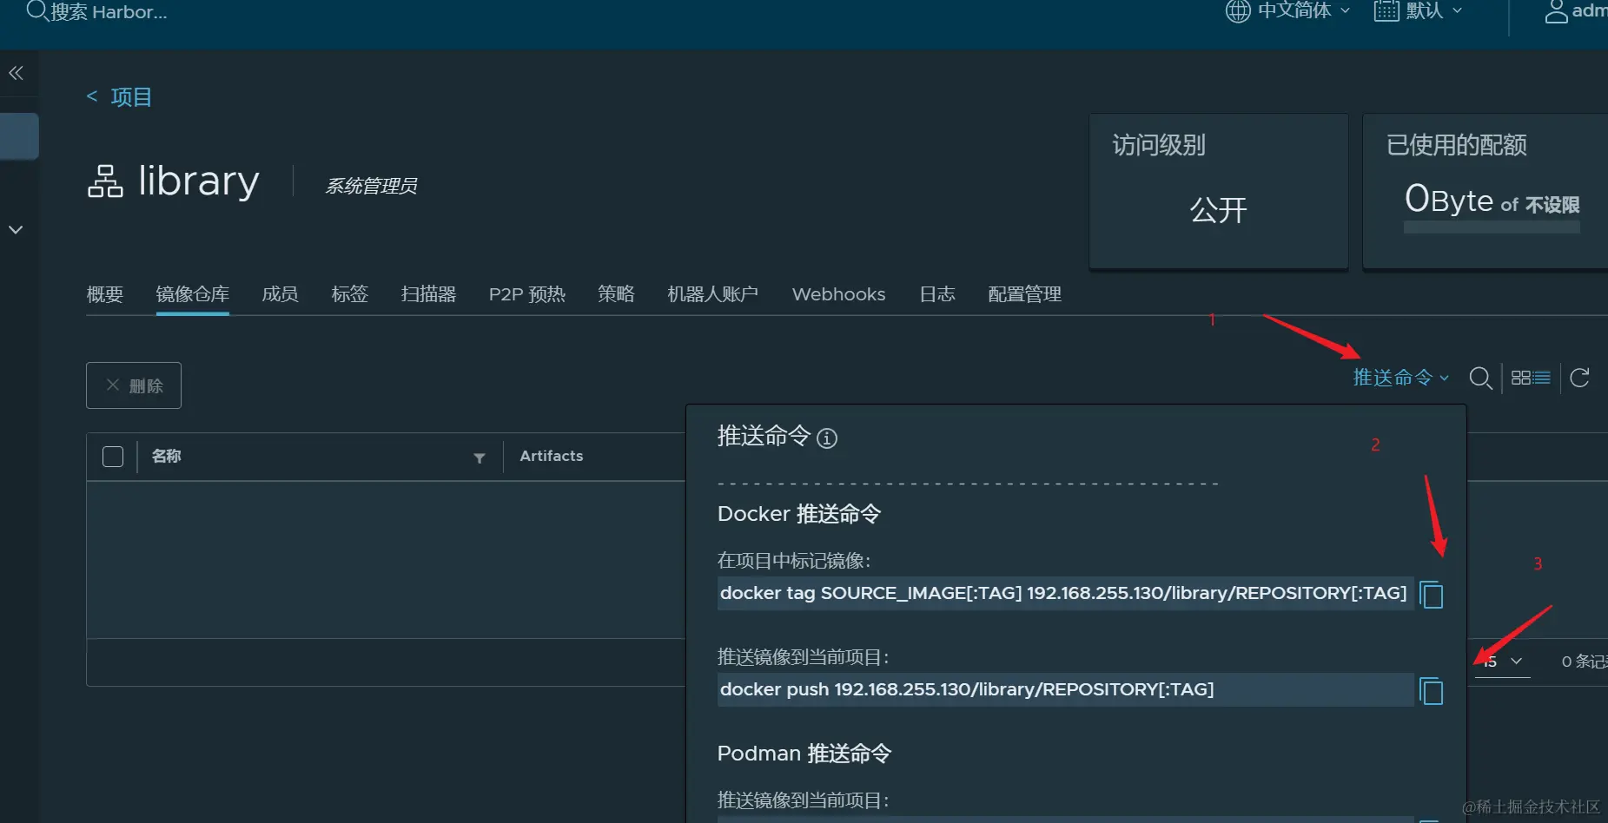Screen dimensions: 1608x823
Task: Expand the 推送命令 dropdown
Action: coord(1401,378)
